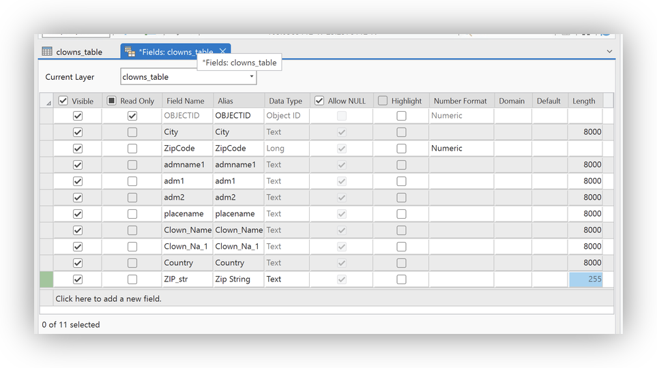The height and width of the screenshot is (368, 657).
Task: Open the Current Layer dropdown
Action: click(251, 77)
